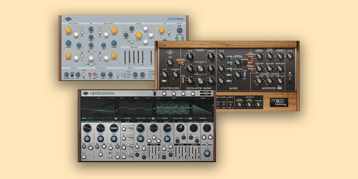Click the Polymax envelope VOL slider
This screenshot has width=358, height=179.
tap(143, 57)
